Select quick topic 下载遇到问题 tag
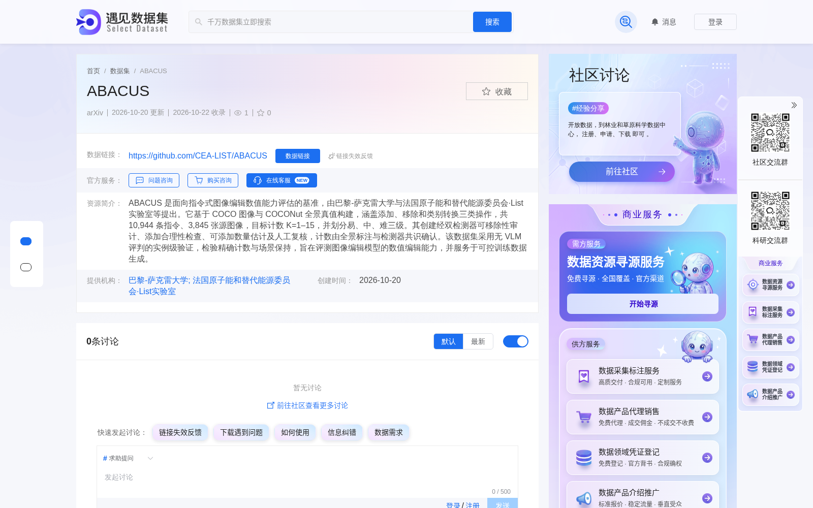This screenshot has height=508, width=813. click(241, 432)
